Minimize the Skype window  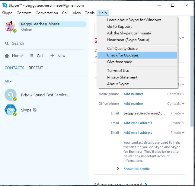[159, 5]
